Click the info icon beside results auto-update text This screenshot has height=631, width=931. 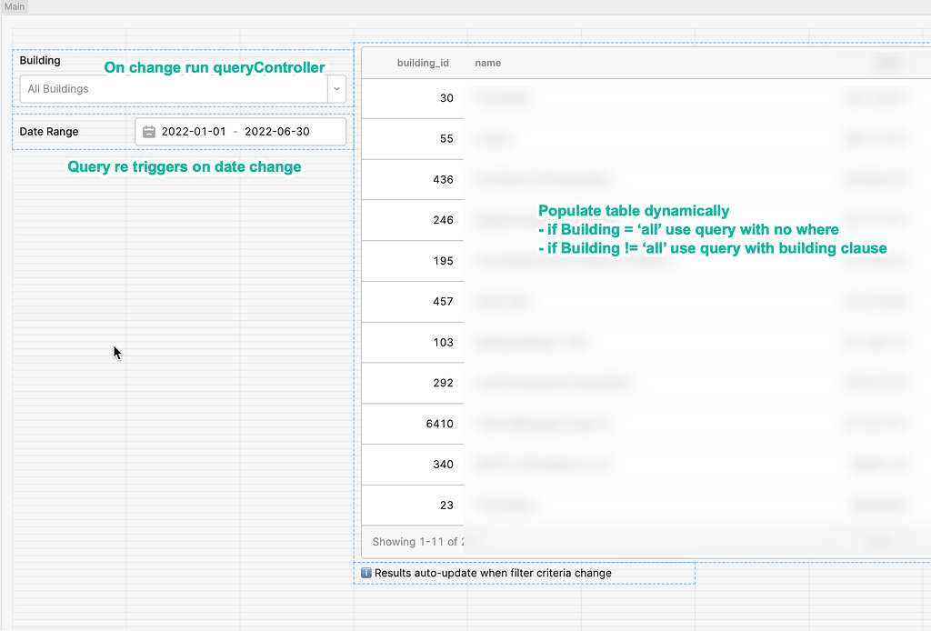pyautogui.click(x=366, y=574)
